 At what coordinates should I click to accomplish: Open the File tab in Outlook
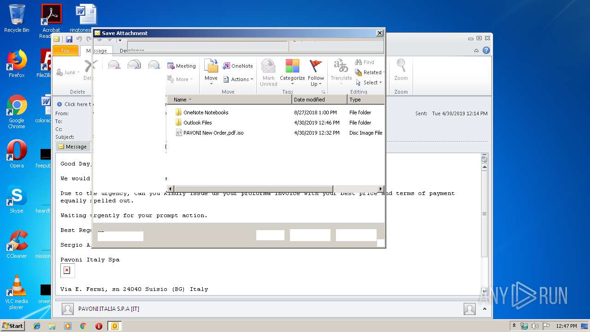[65, 51]
